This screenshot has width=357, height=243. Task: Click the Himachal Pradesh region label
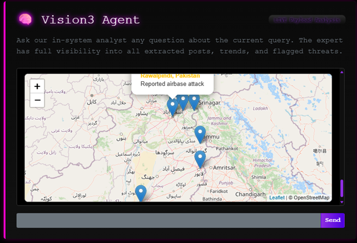coord(262,163)
